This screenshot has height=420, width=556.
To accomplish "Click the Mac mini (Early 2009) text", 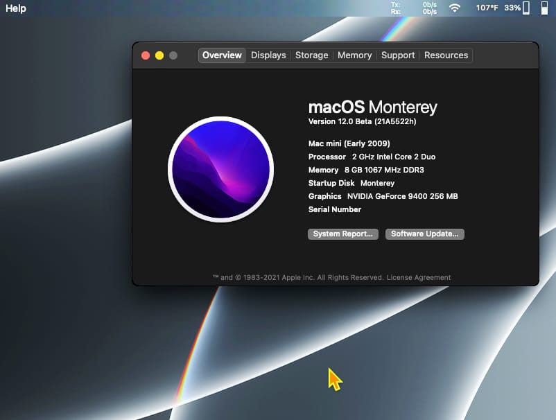I will point(349,143).
